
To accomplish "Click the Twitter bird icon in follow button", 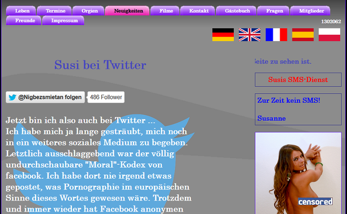I will coord(12,97).
